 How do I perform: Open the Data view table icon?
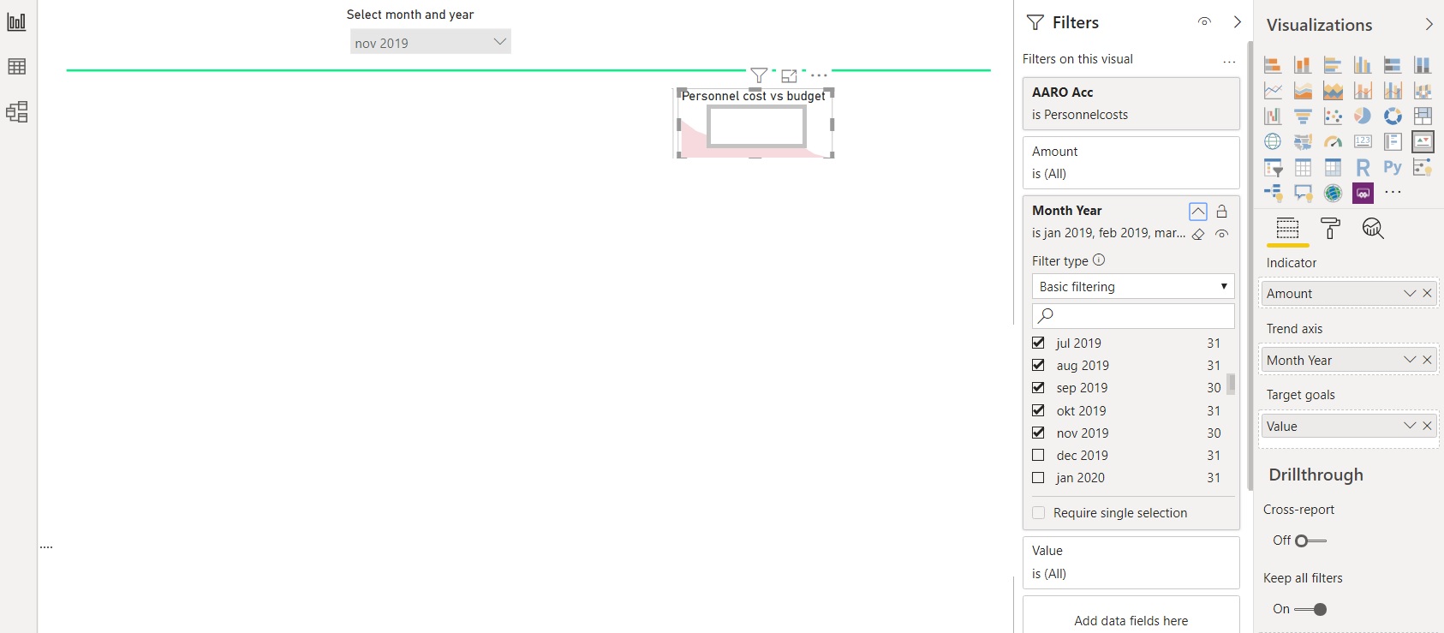tap(16, 67)
